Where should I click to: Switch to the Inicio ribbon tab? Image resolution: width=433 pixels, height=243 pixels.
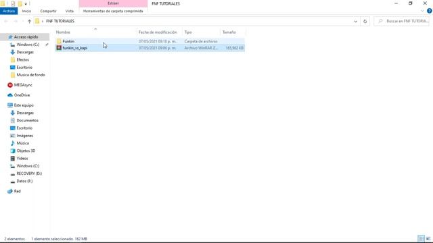click(26, 11)
